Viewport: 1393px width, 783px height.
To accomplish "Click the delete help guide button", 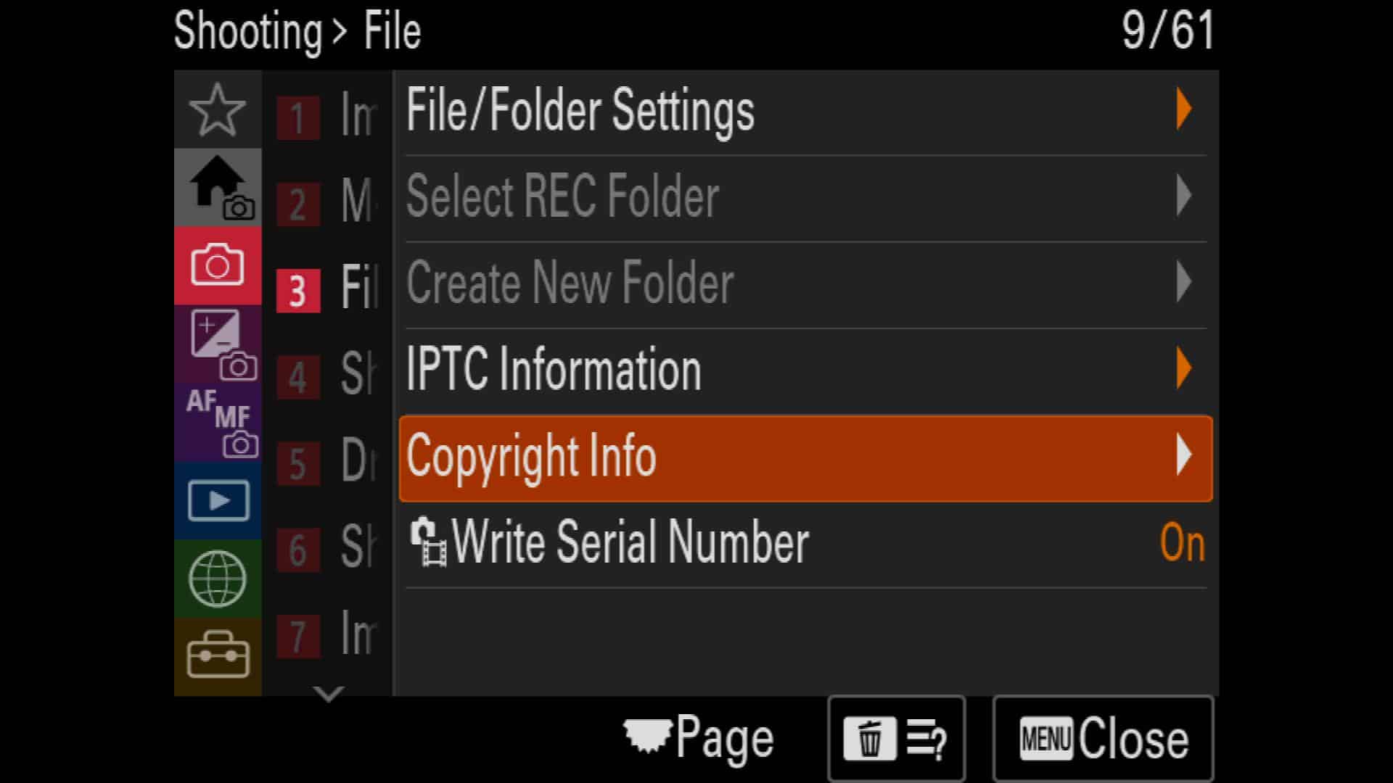I will coord(896,739).
